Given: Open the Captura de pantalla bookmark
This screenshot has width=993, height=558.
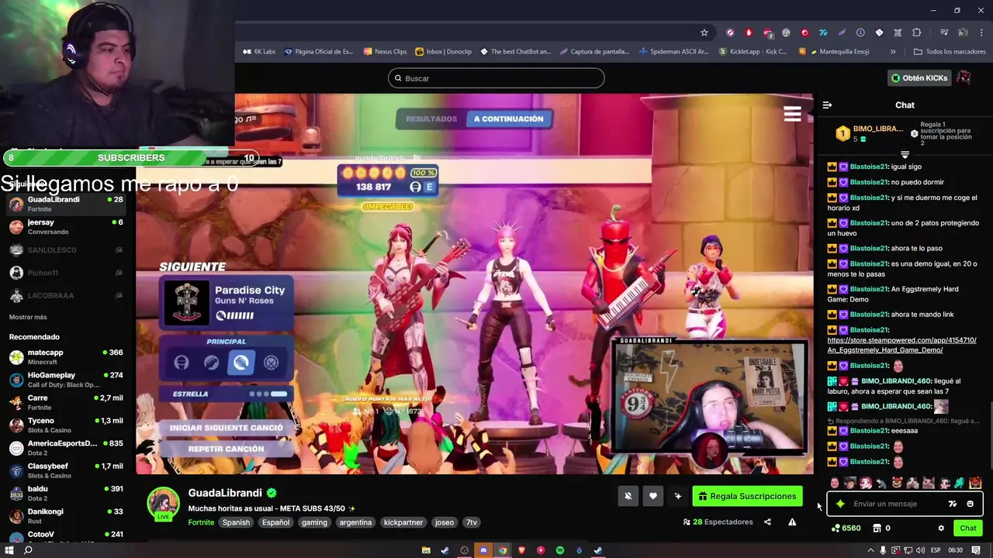Looking at the screenshot, I should click(x=593, y=52).
